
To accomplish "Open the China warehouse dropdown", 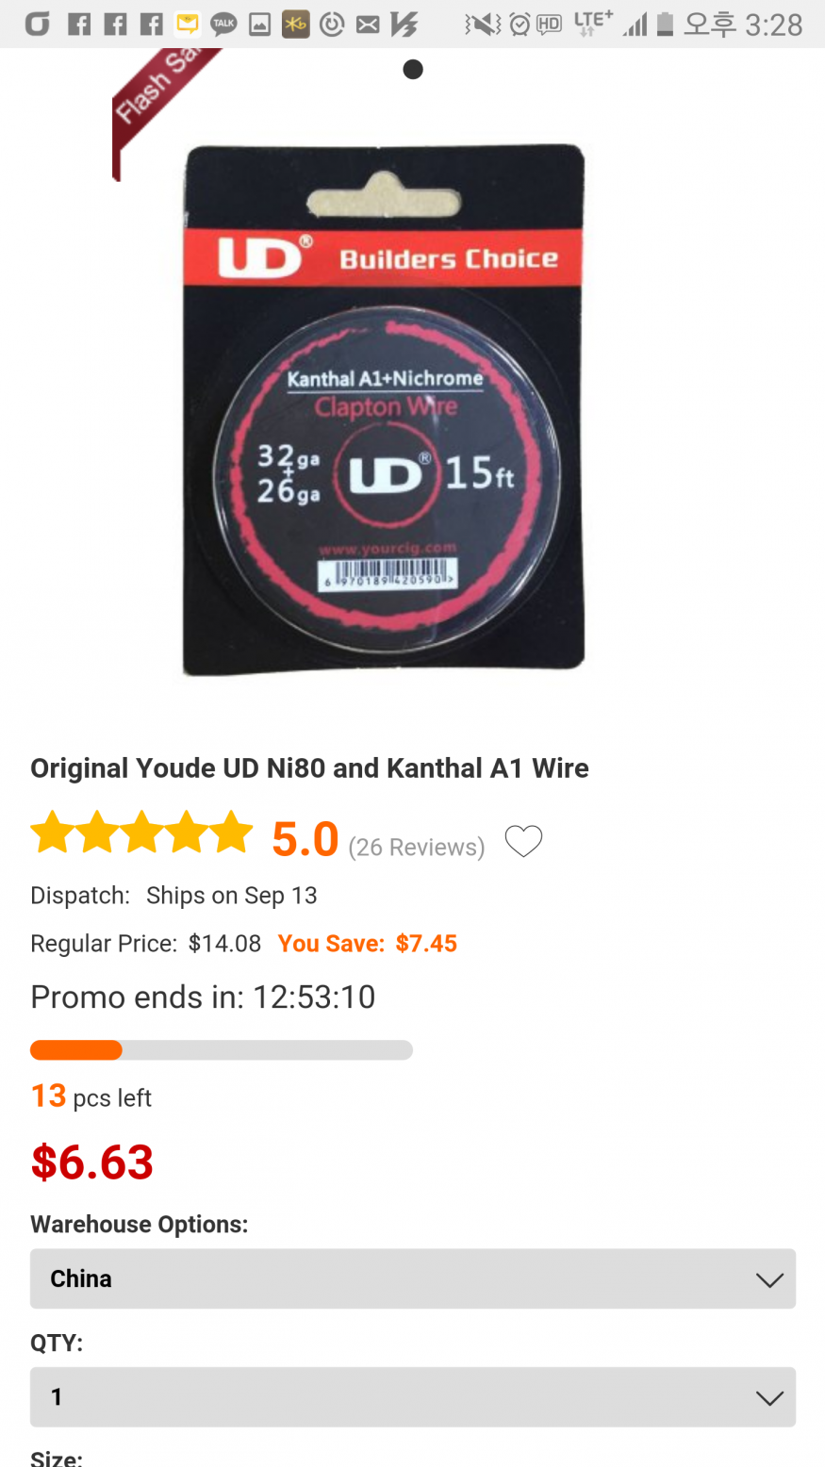I will click(x=413, y=1278).
